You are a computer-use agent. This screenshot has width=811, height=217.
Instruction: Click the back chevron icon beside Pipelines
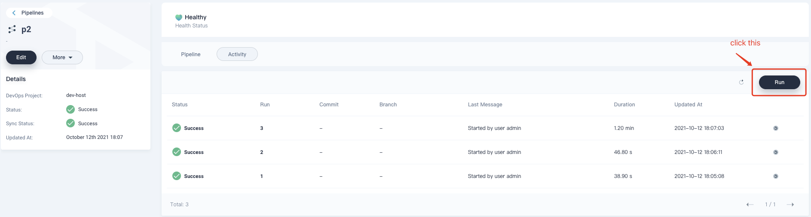coord(14,13)
